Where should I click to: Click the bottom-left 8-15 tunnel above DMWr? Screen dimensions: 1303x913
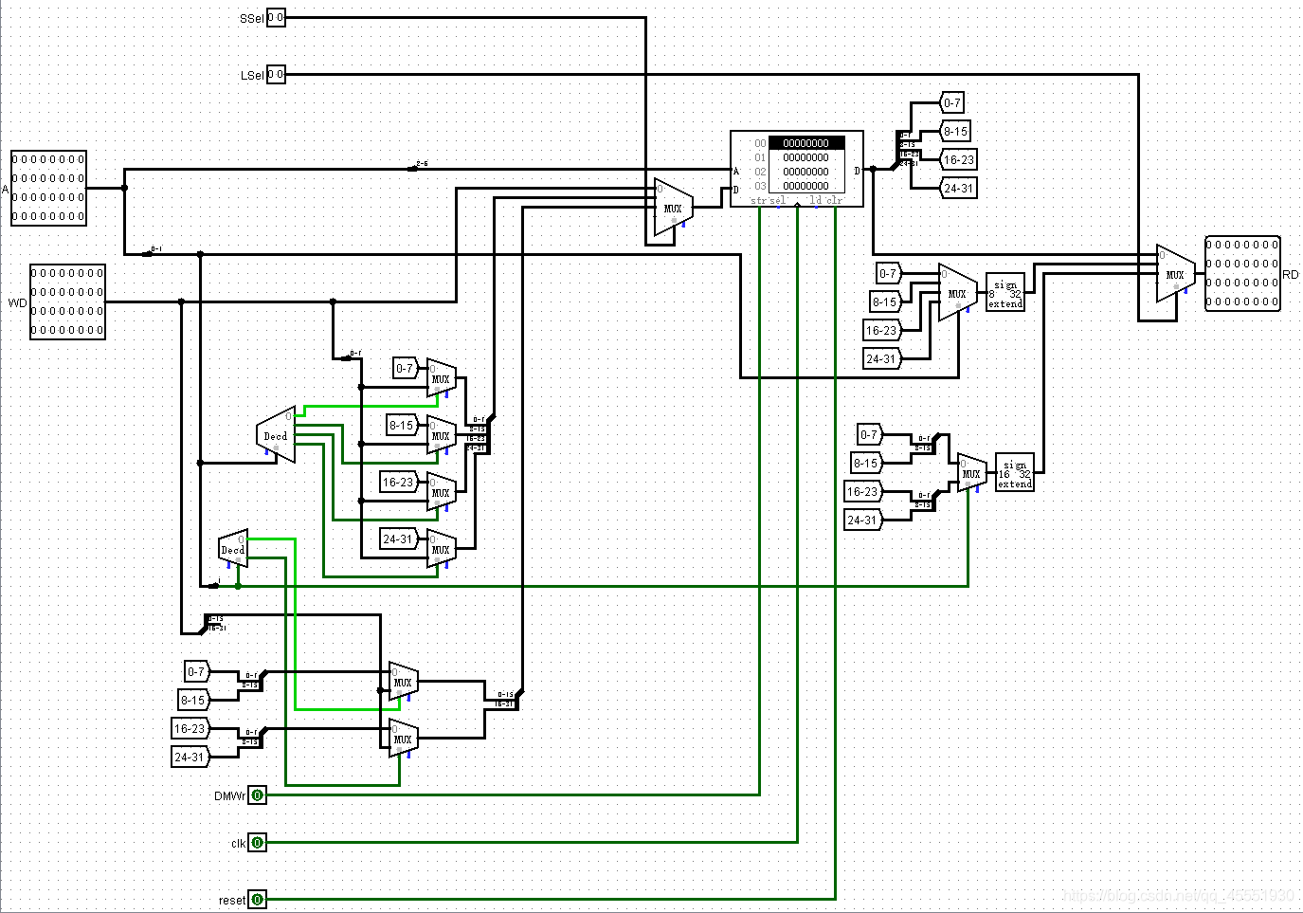(193, 700)
